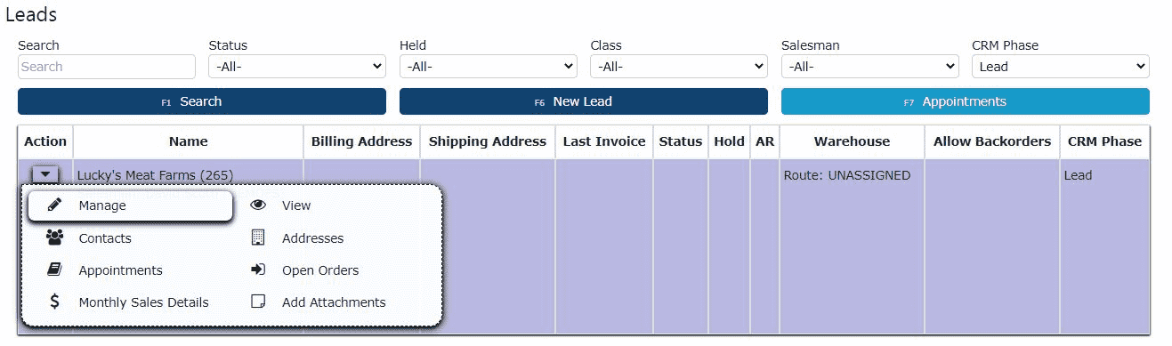Open the Held filter dropdown

point(488,67)
